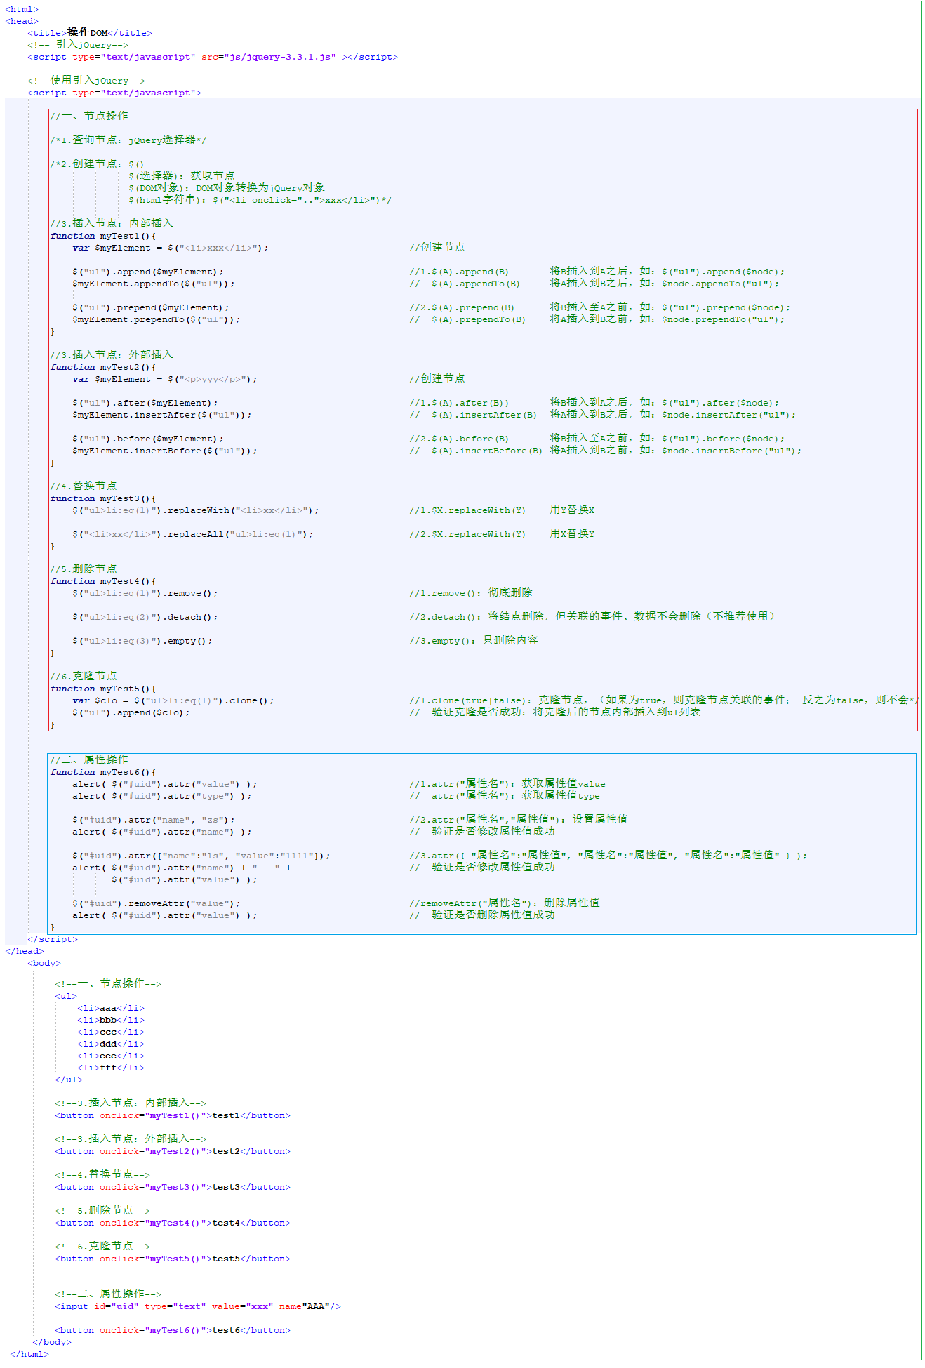Click the title tag text in head
The height and width of the screenshot is (1368, 925).
[89, 33]
